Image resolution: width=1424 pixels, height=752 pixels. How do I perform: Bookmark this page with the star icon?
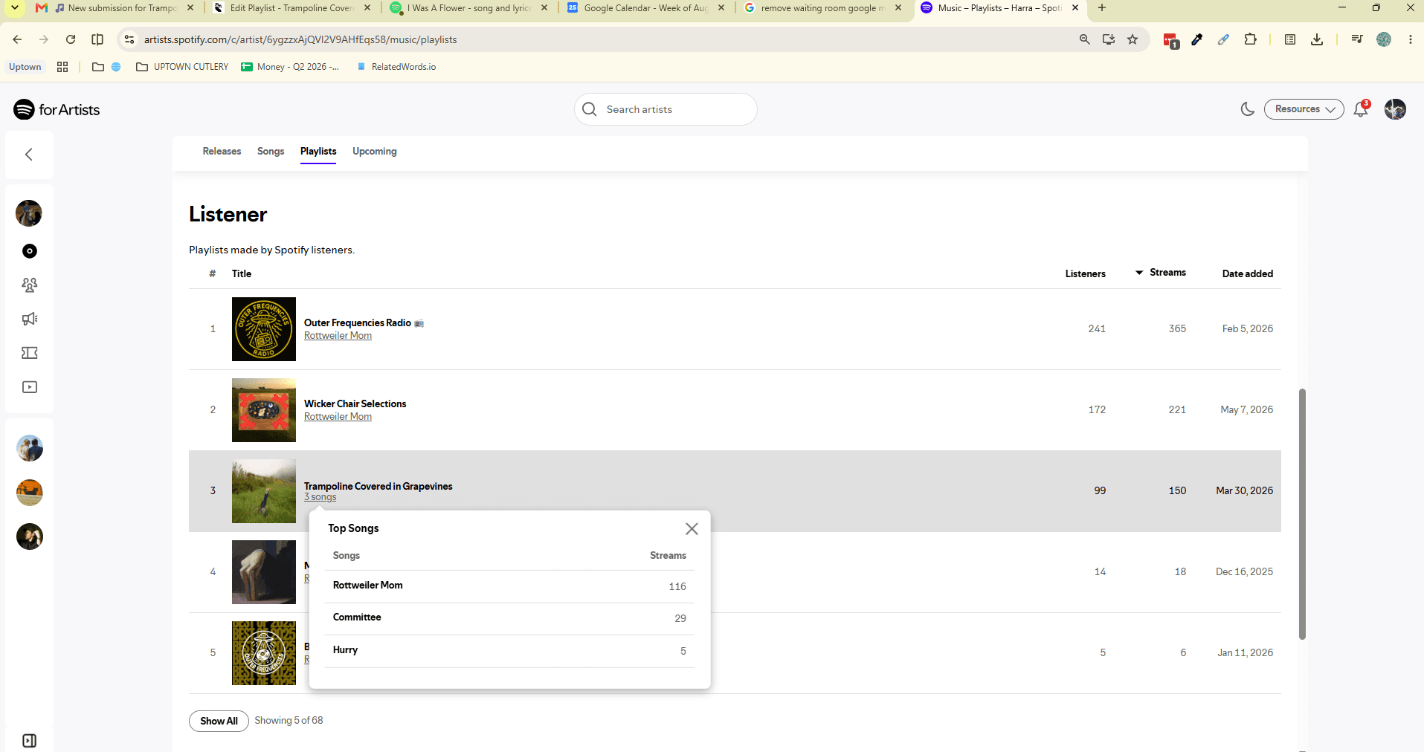coord(1133,39)
